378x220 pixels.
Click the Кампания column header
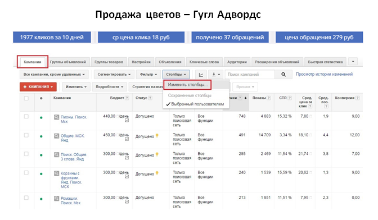click(62, 98)
